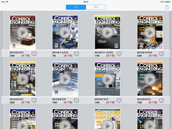Tap 未下载 under 2013年9月刊
This screenshot has height=129, width=172.
coord(25,102)
